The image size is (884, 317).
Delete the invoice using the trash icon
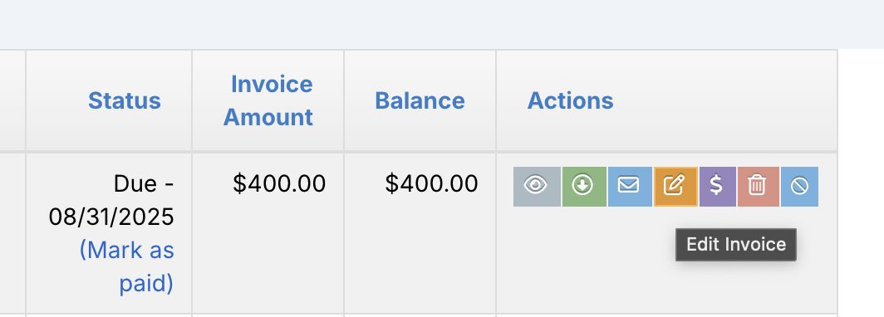(759, 187)
